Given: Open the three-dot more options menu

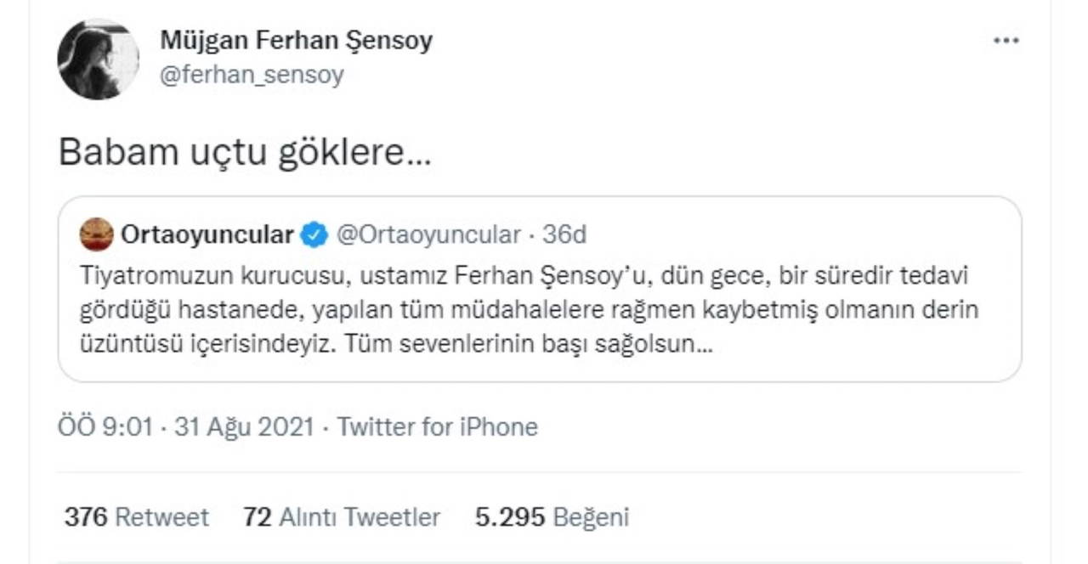Looking at the screenshot, I should coord(1006,41).
